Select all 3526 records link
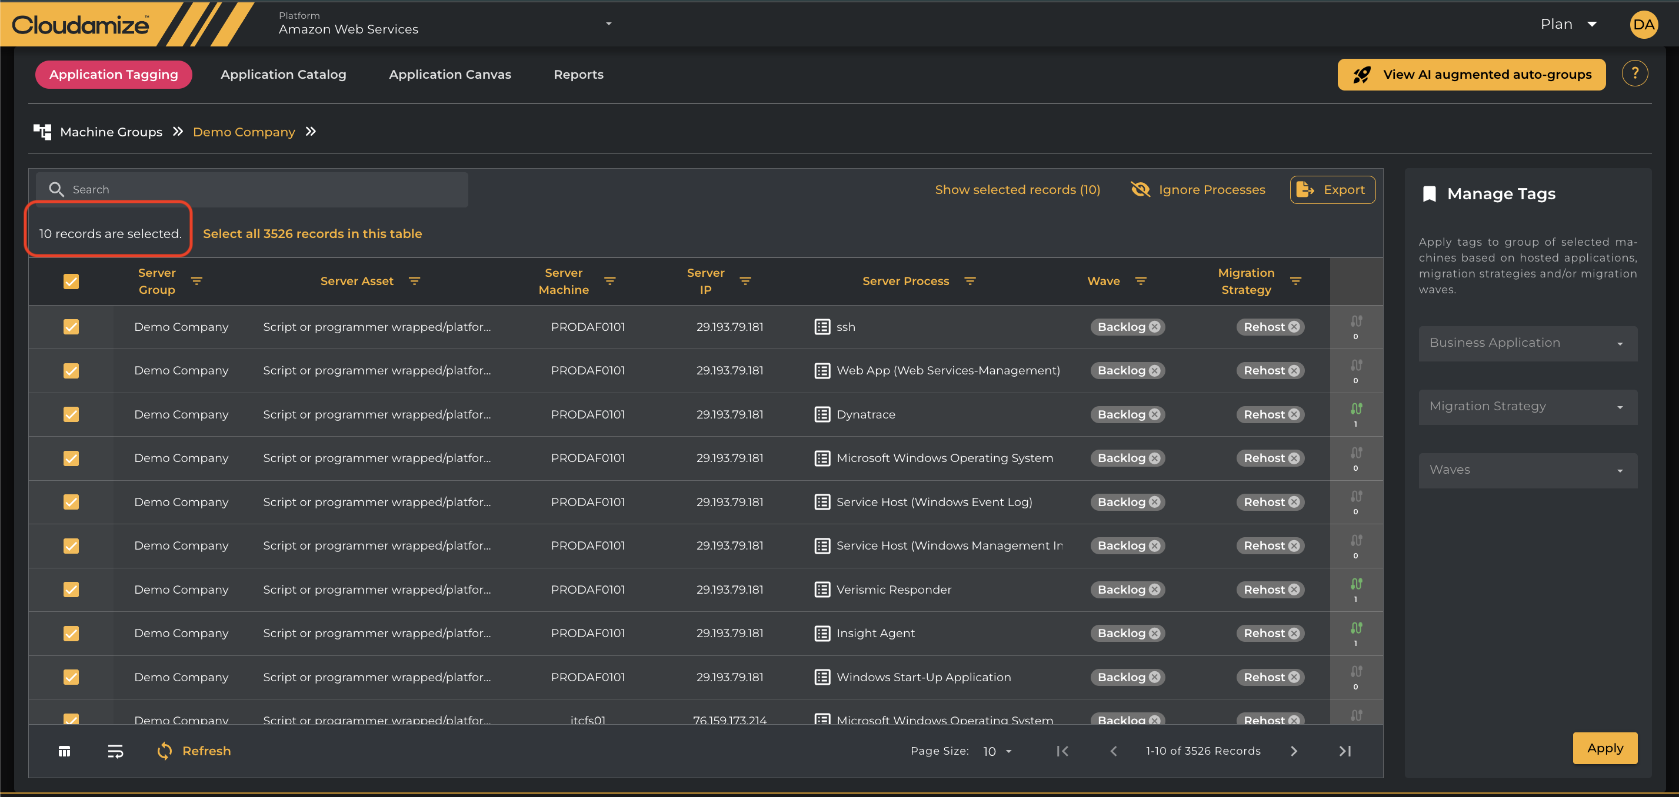Image resolution: width=1679 pixels, height=797 pixels. [x=312, y=234]
